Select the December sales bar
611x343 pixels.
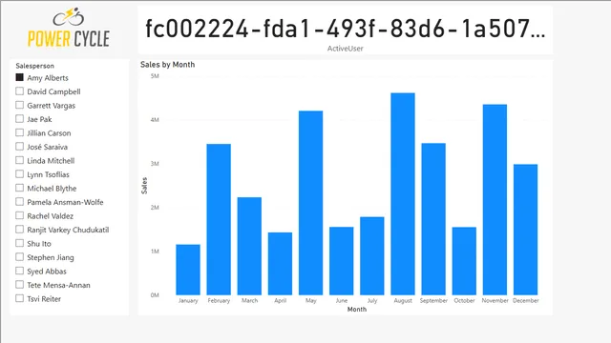525,230
